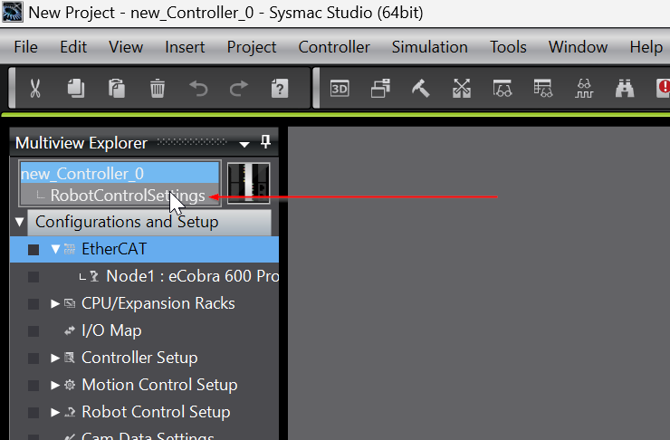Viewport: 670px width, 440px height.
Task: Click the Configurations and Setup header button
Action: click(149, 222)
